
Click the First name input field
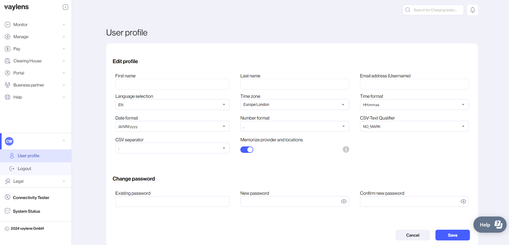172,84
